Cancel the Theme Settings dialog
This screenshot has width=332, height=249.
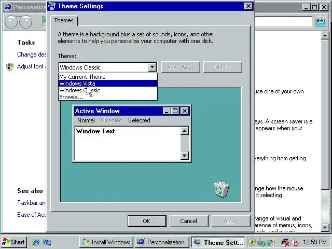pyautogui.click(x=189, y=221)
